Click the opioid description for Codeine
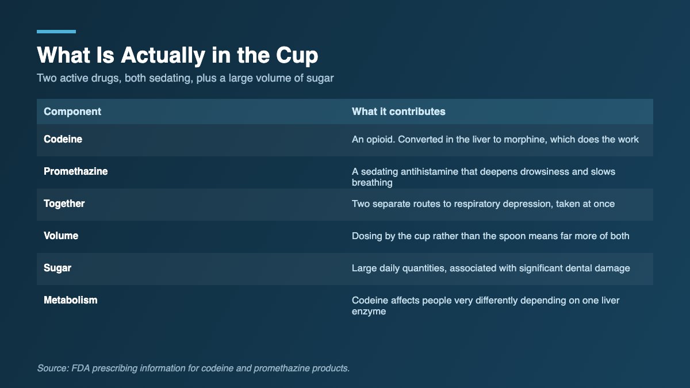The width and height of the screenshot is (690, 388). click(495, 139)
